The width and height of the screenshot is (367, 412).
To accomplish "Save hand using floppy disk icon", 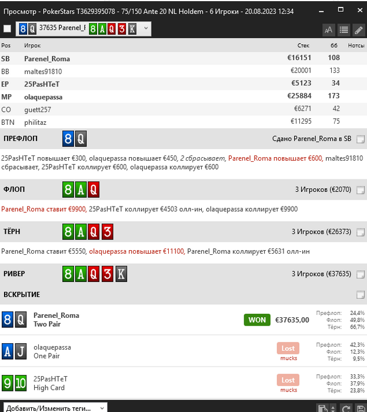I will 361,408.
